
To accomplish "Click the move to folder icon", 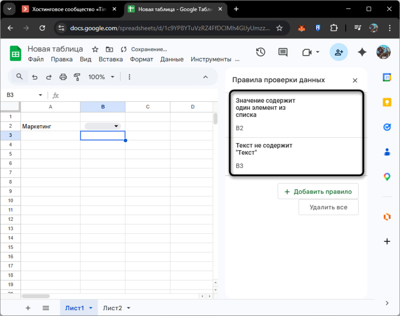I will [x=110, y=49].
